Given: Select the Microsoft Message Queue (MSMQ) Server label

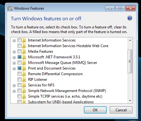Looking at the screenshot, I should (62, 63).
